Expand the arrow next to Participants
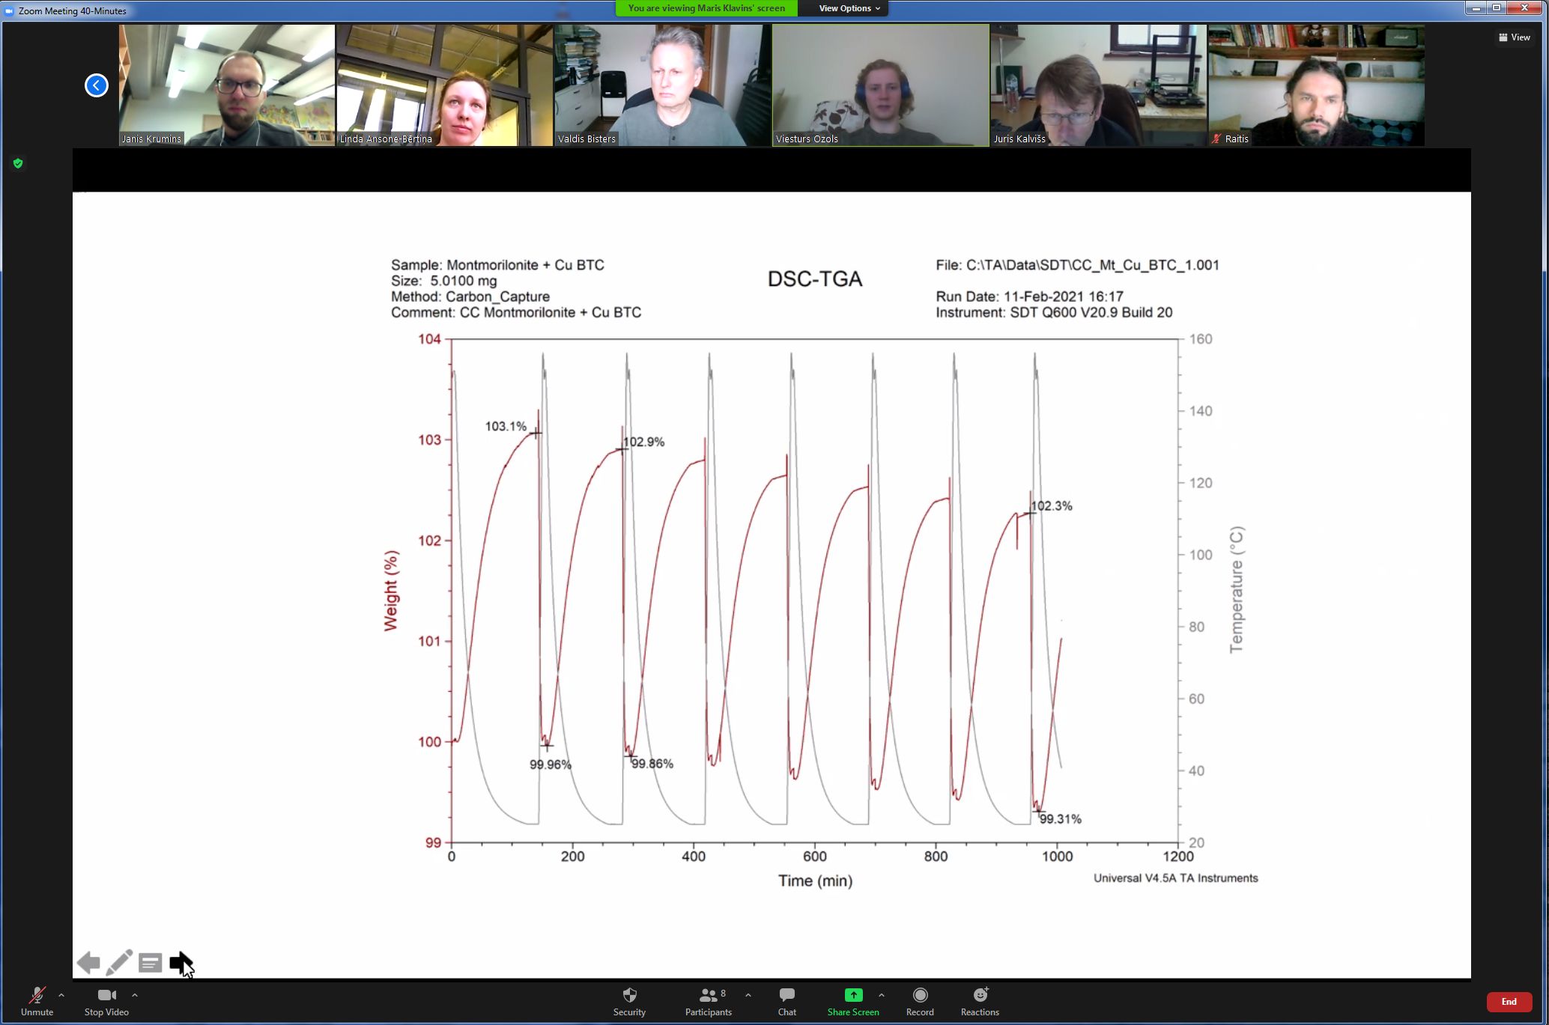This screenshot has height=1025, width=1549. point(748,996)
